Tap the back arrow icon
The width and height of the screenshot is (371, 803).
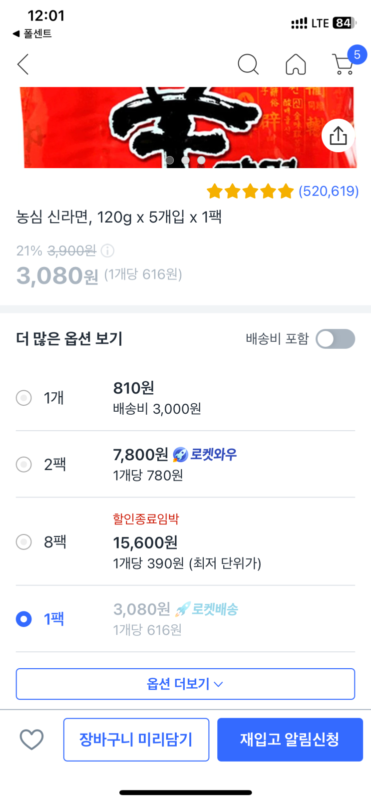click(x=23, y=64)
